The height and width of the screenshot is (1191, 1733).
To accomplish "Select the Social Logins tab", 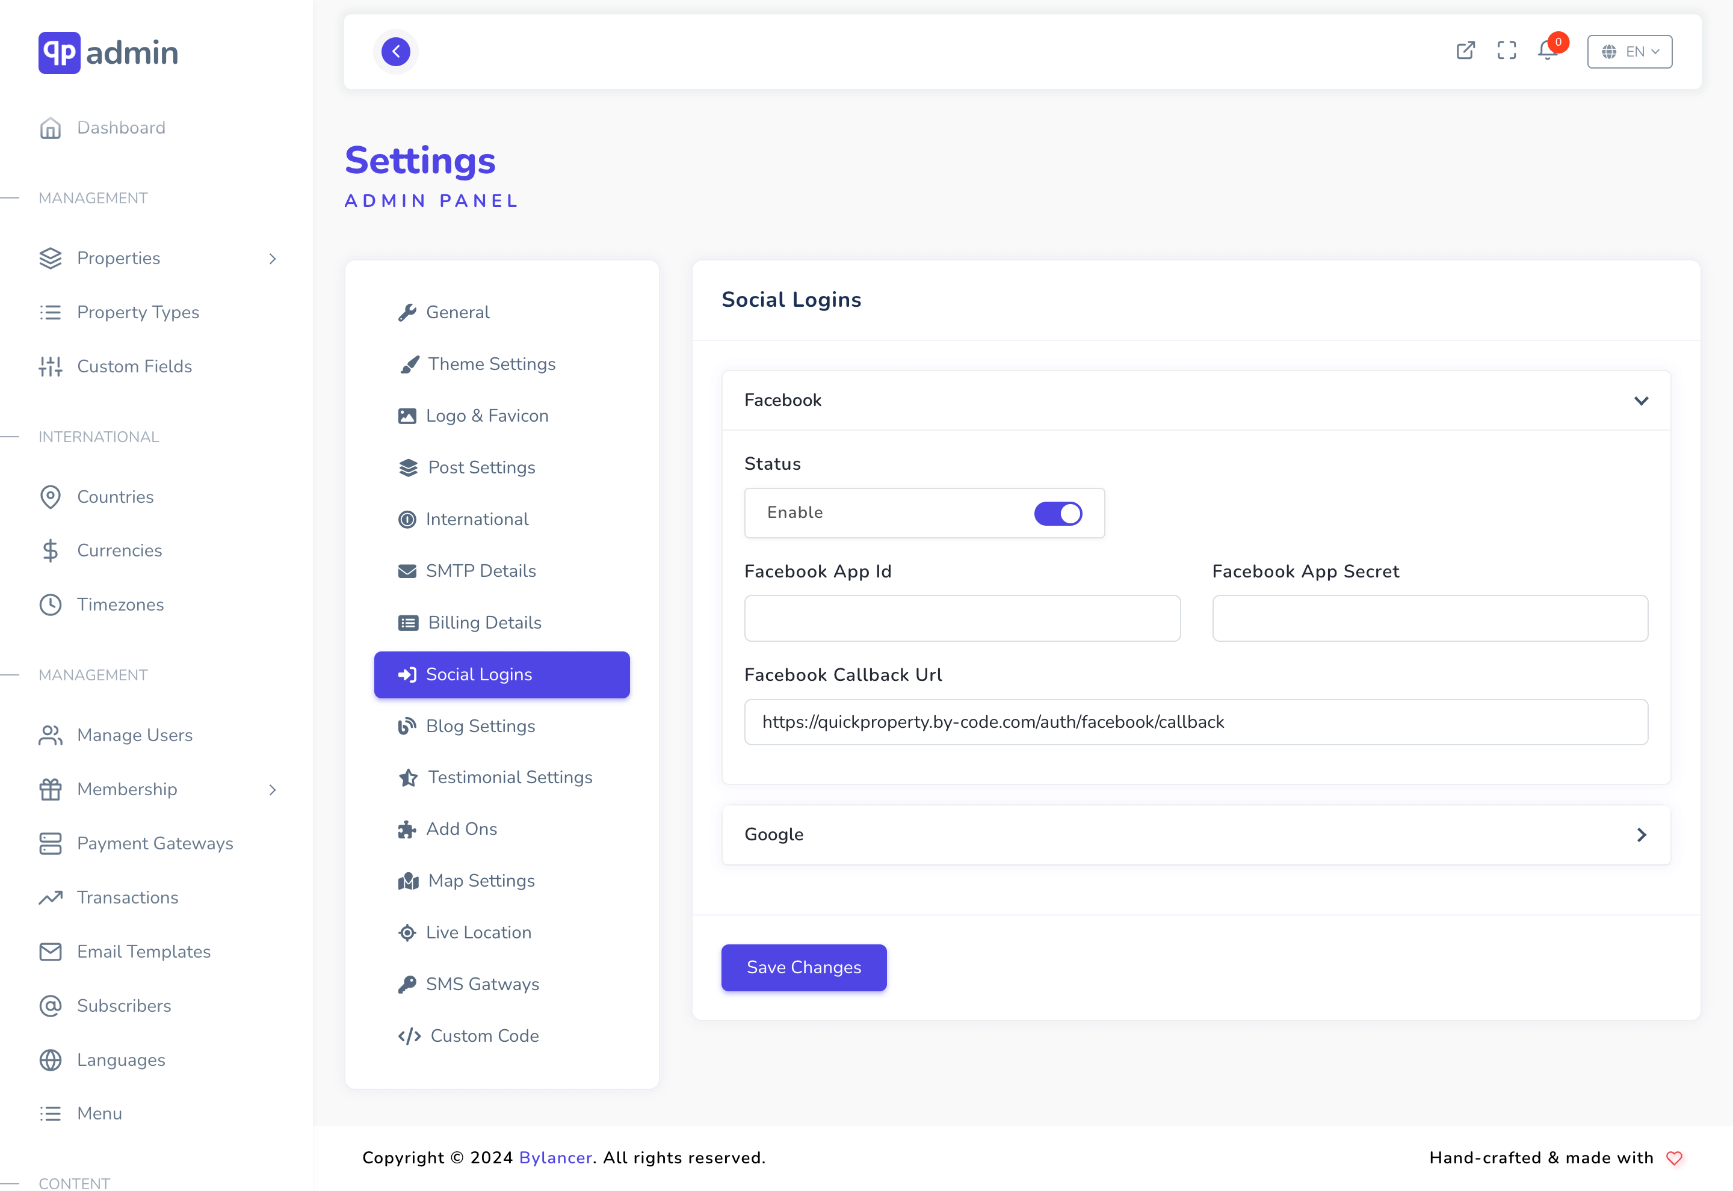I will [501, 675].
